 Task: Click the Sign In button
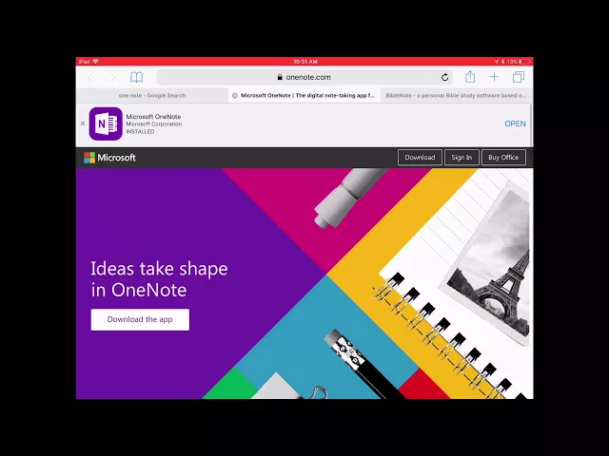[462, 158]
